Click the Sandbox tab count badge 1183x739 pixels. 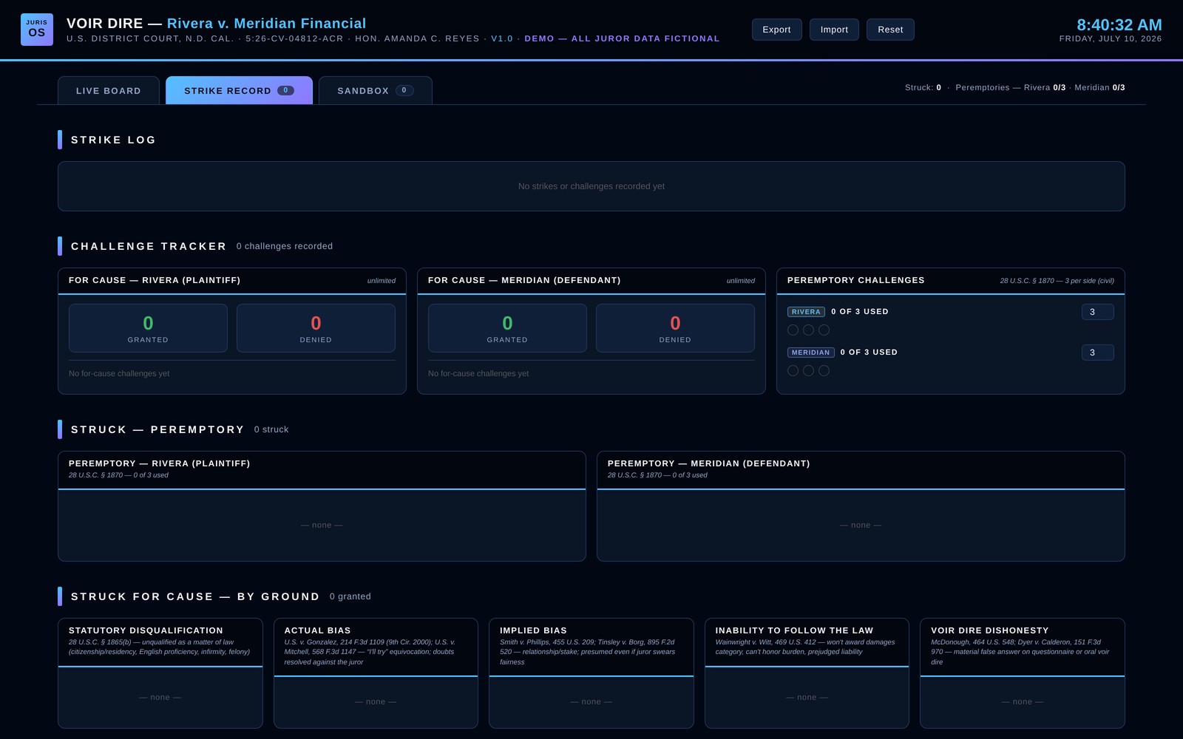click(x=404, y=90)
